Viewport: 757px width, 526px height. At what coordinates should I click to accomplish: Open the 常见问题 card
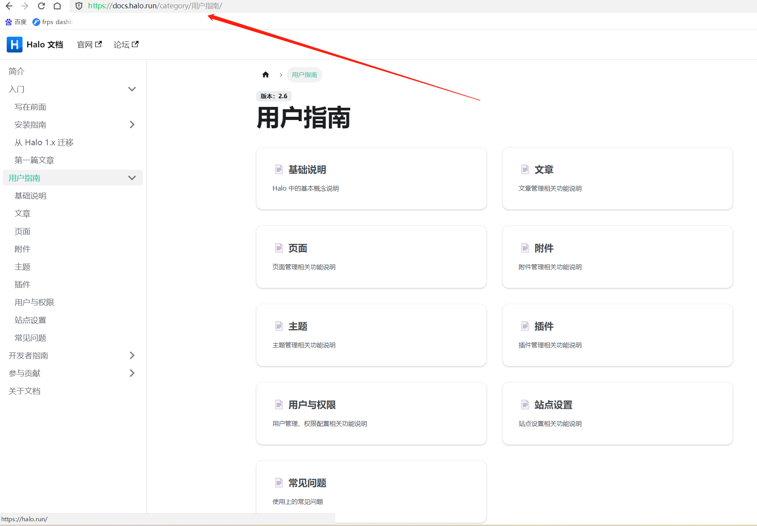(x=371, y=492)
